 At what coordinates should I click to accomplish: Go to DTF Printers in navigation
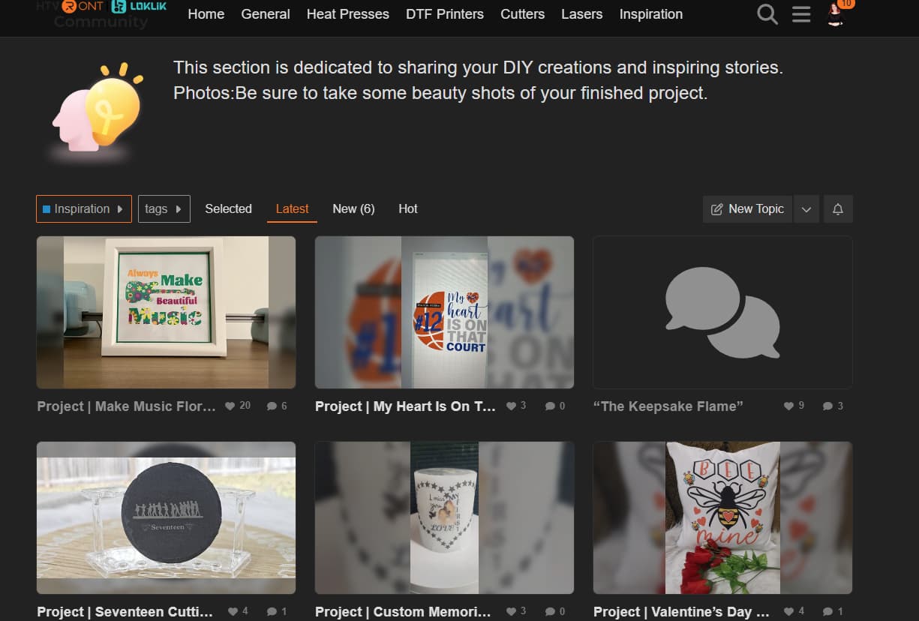point(445,14)
